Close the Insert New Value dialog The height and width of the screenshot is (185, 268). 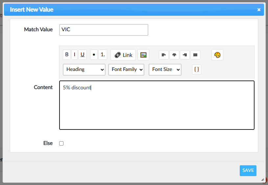coord(259,10)
